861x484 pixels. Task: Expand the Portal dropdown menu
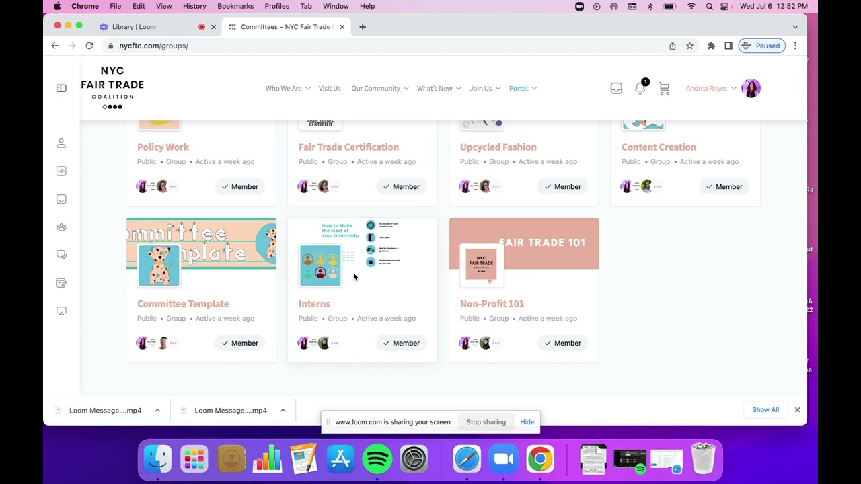point(523,88)
